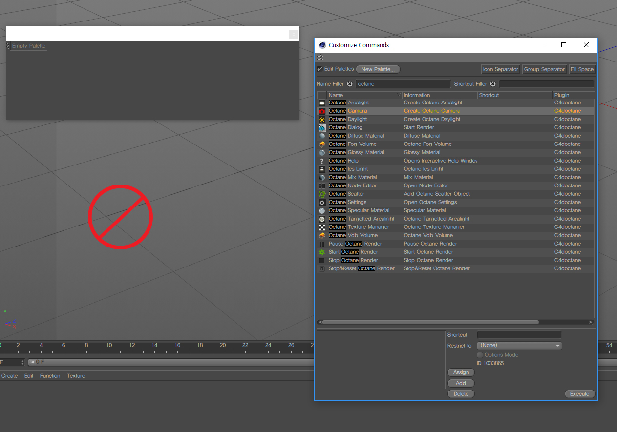Sort by the Name column header
This screenshot has width=617, height=432.
[364, 95]
